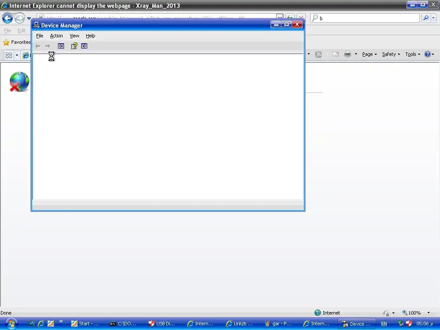Click Device taskbar button
The height and width of the screenshot is (330, 440).
(x=356, y=324)
